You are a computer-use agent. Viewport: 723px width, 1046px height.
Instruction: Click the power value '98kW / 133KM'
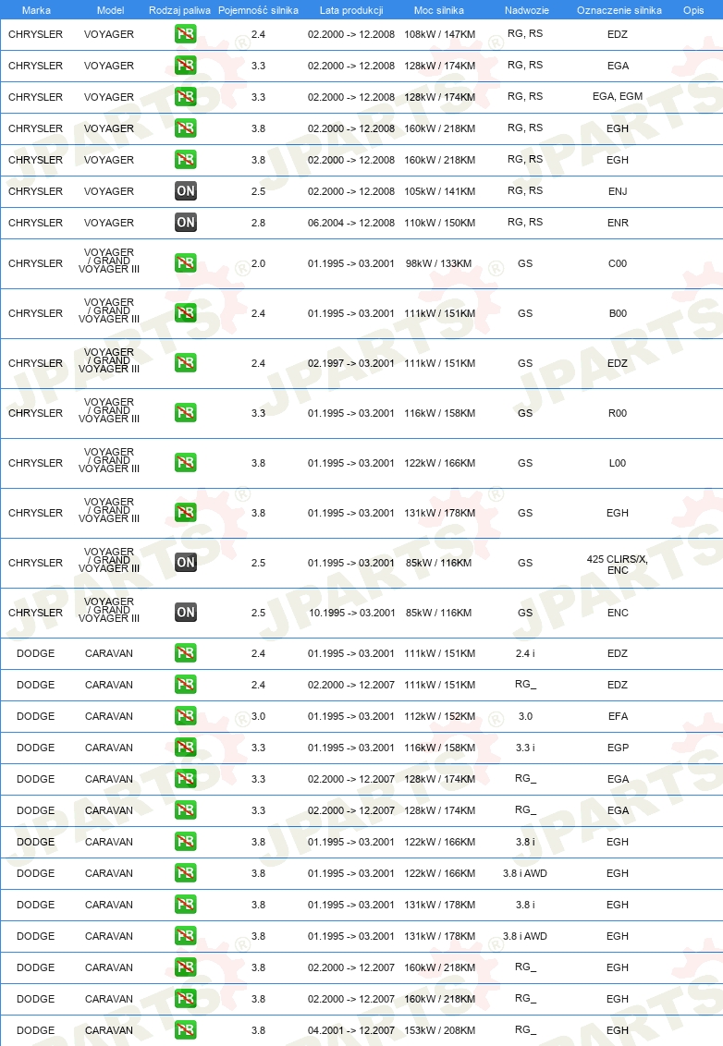(438, 263)
